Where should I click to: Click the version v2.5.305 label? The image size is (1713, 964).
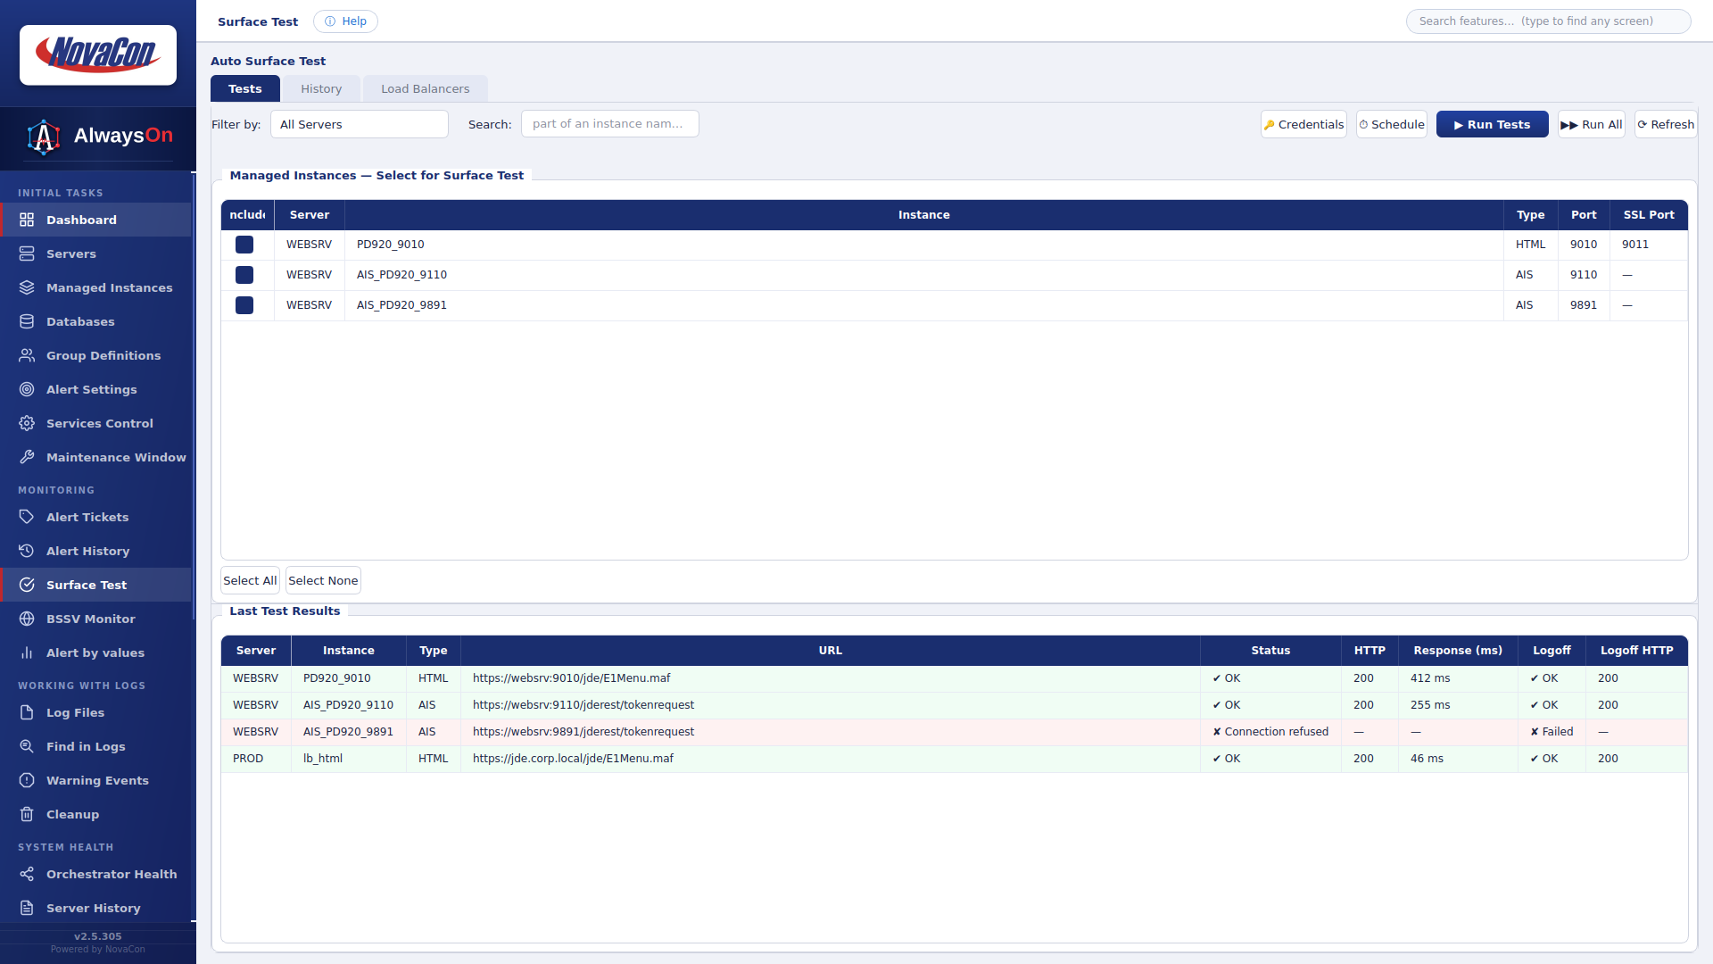pyautogui.click(x=98, y=936)
